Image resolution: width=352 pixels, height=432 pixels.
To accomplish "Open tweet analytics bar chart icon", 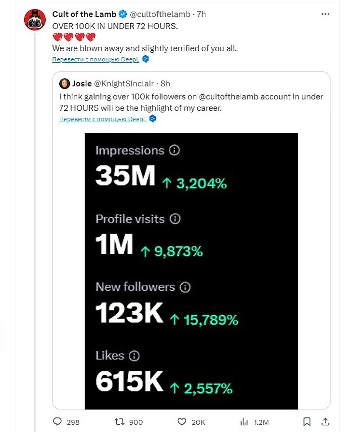I will click(x=244, y=422).
